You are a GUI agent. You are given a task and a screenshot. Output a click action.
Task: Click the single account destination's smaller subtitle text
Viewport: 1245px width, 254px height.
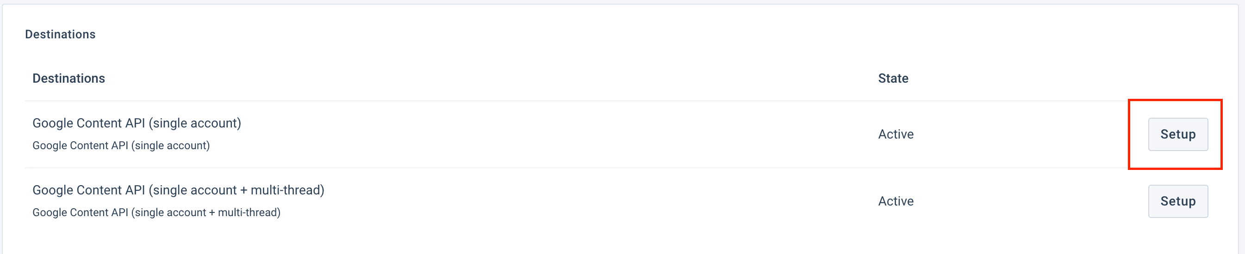(x=121, y=145)
